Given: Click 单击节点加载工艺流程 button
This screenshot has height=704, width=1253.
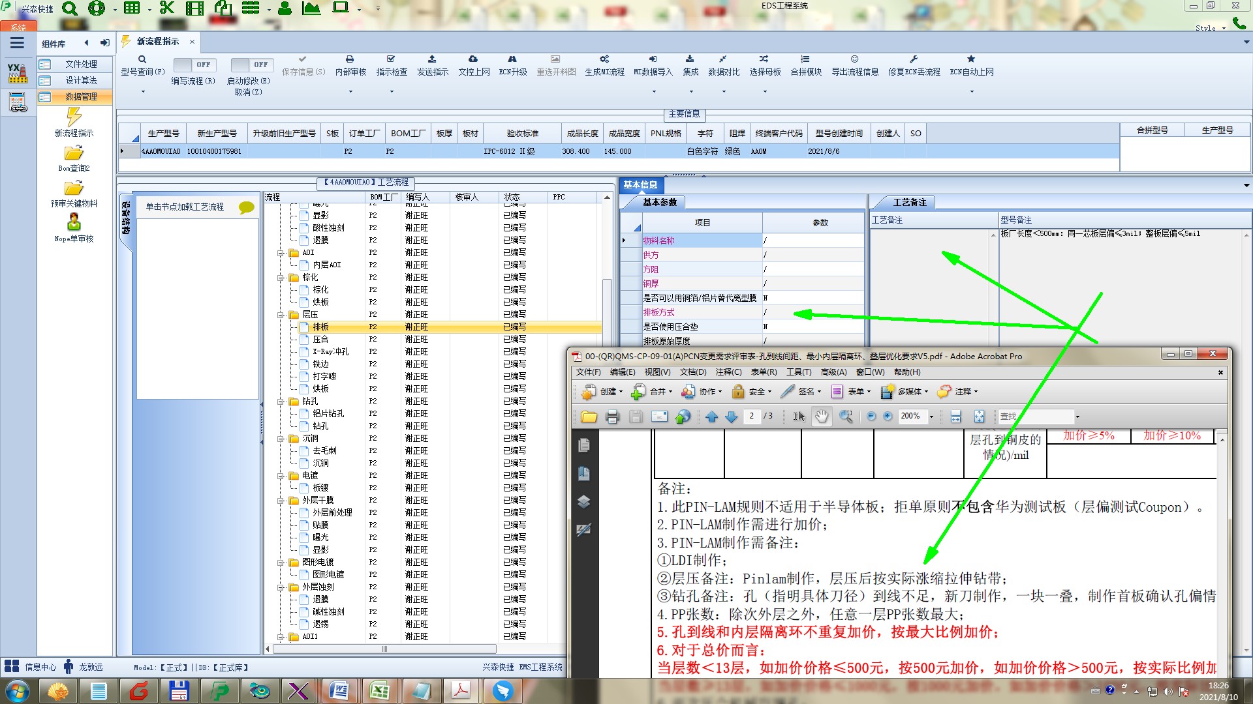Looking at the screenshot, I should click(185, 207).
